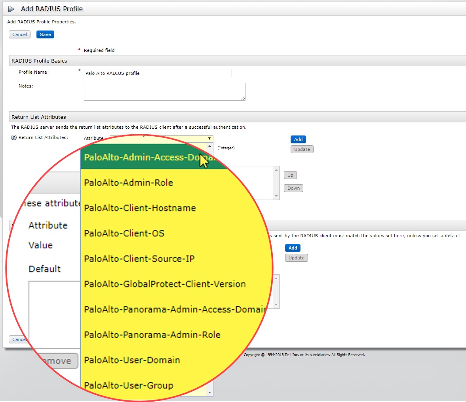Pick PaloAlto-Client-Source-IP from dropdown
The width and height of the screenshot is (466, 402).
click(139, 259)
